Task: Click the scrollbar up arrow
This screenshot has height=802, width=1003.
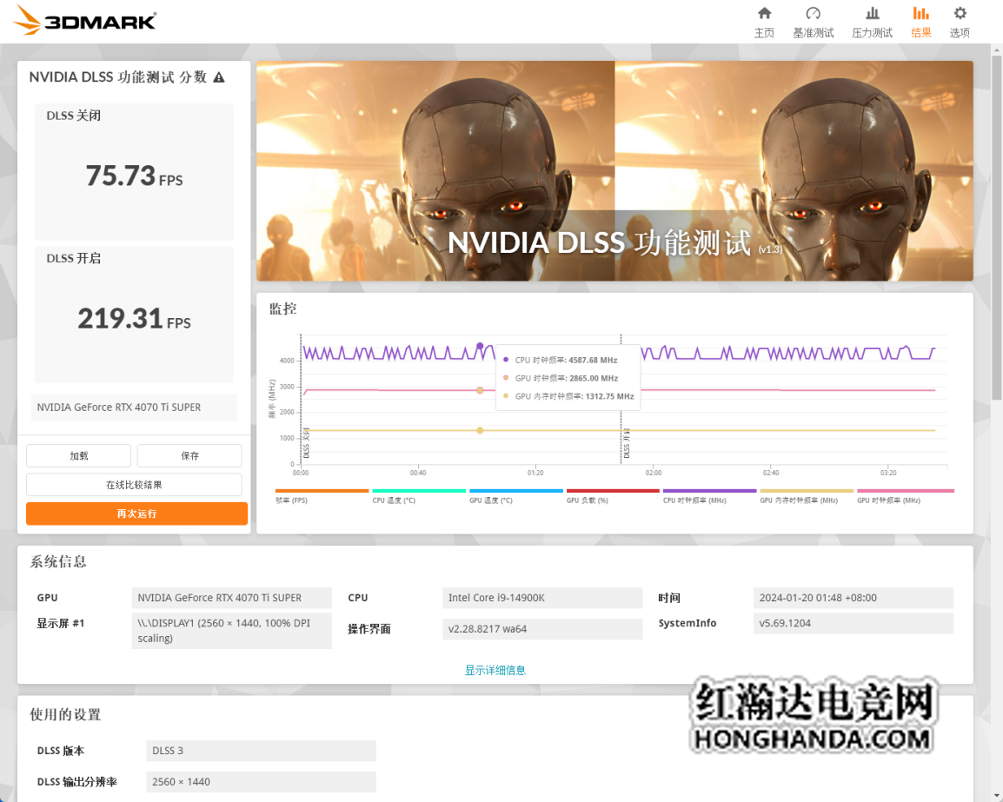Action: tap(997, 50)
